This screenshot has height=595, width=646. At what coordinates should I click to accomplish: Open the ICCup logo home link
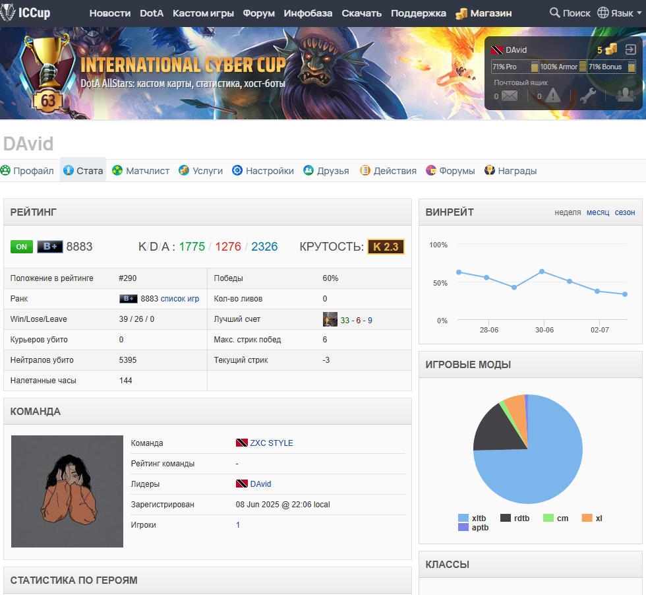tap(26, 13)
